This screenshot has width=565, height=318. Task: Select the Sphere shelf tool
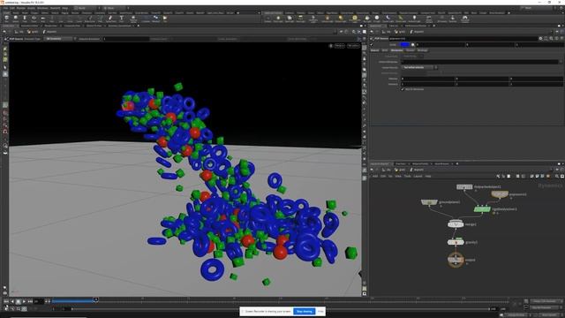point(16,19)
